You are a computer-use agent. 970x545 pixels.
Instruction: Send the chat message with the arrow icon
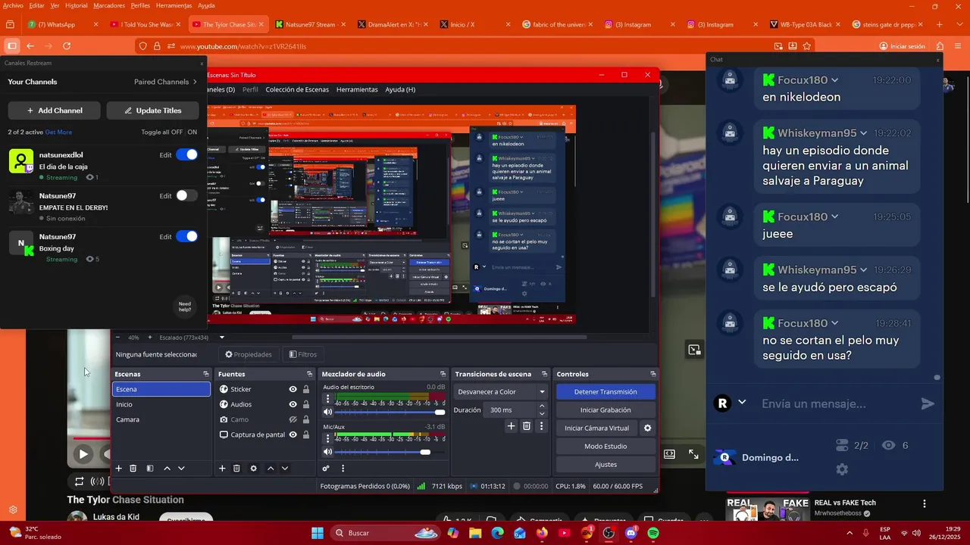928,403
